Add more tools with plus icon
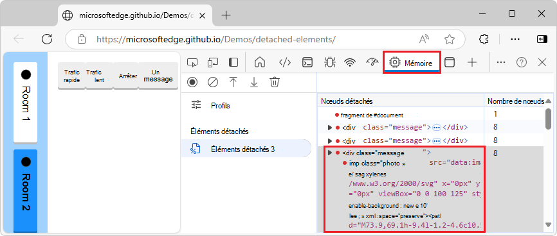The image size is (557, 236). point(471,63)
